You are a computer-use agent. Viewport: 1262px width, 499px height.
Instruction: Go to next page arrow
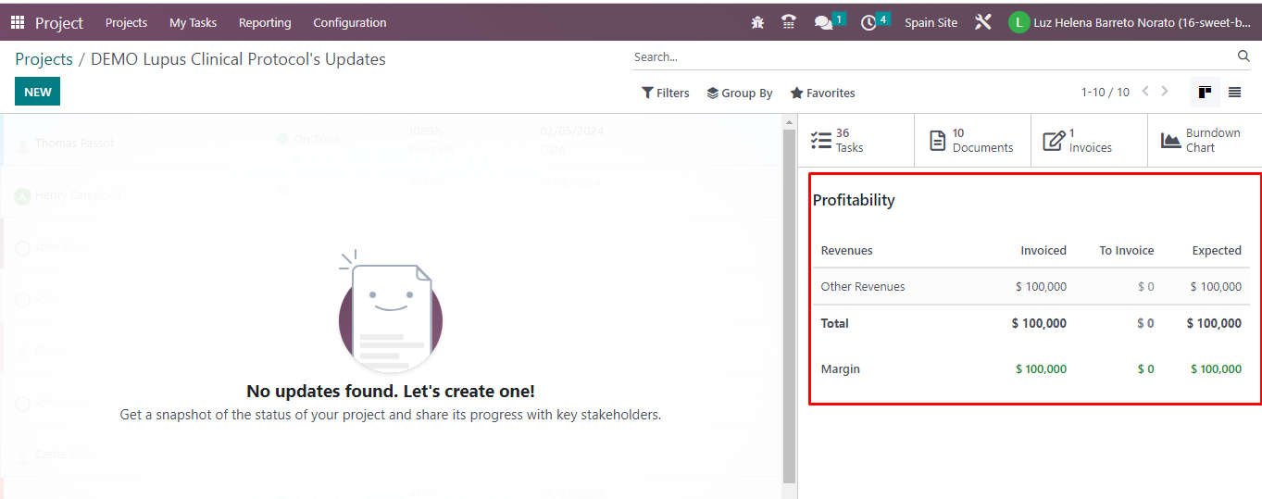(x=1165, y=92)
